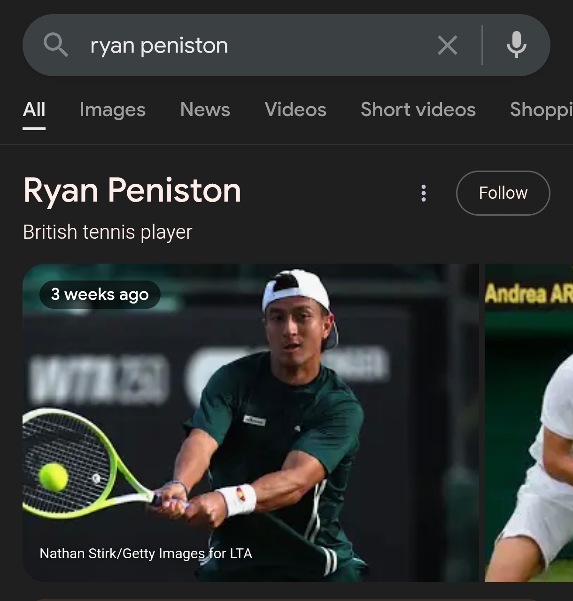
Task: Switch to the News tab
Action: point(205,110)
